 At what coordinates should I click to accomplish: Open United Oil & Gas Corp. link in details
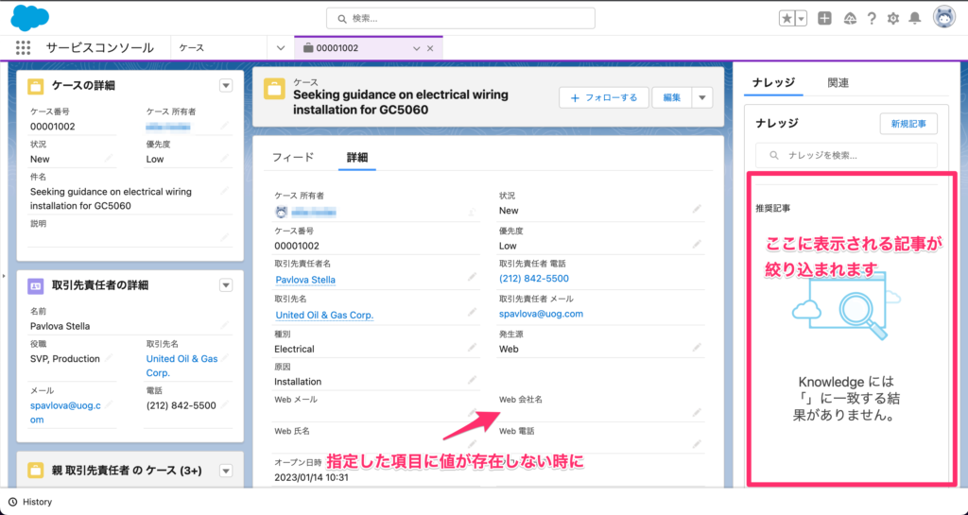[x=324, y=315]
